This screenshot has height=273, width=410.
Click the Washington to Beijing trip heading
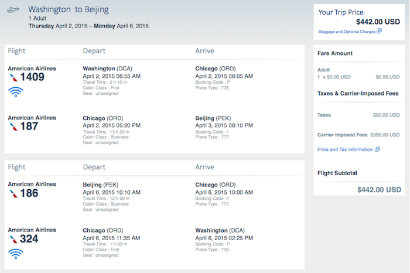point(69,9)
